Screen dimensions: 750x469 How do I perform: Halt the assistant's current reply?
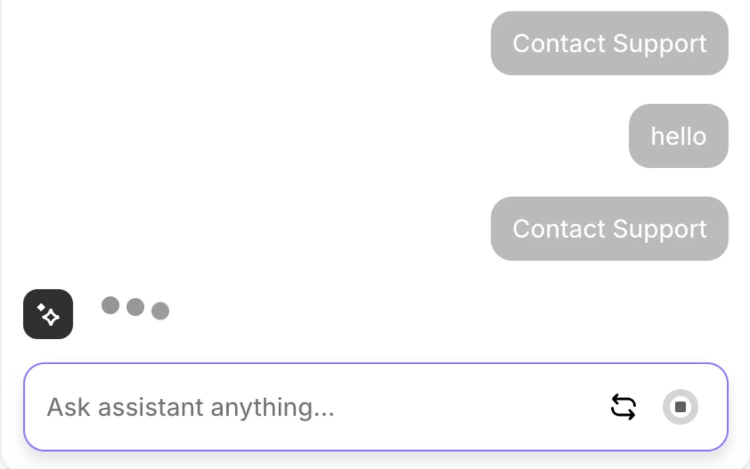(x=681, y=406)
